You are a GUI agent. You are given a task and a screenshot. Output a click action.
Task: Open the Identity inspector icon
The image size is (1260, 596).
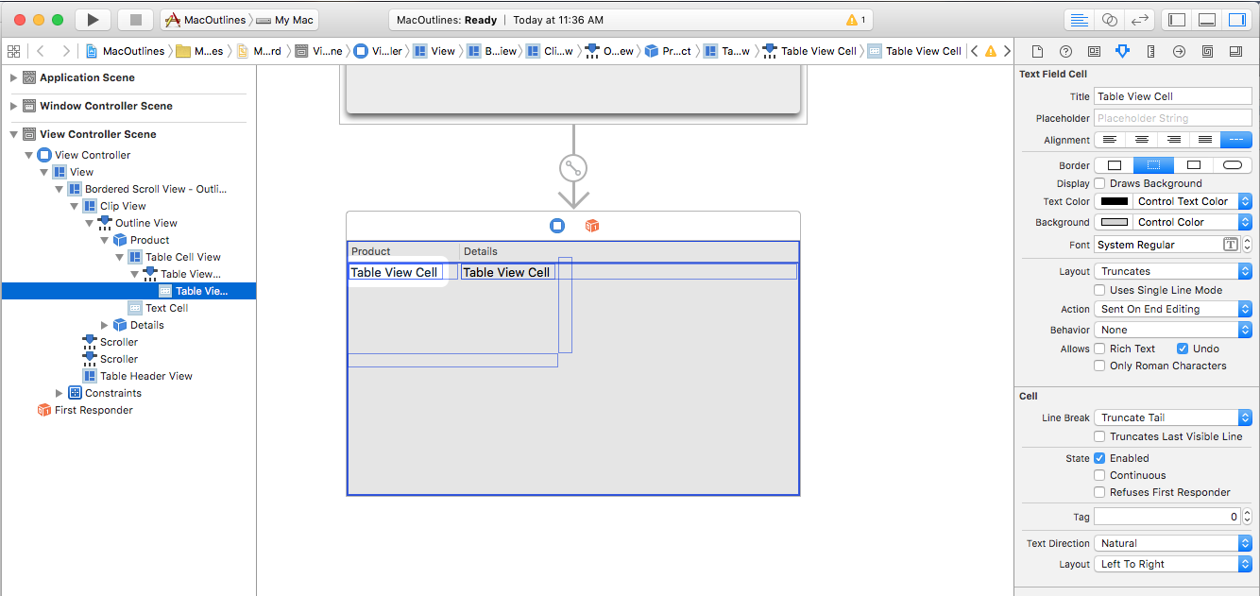tap(1094, 51)
